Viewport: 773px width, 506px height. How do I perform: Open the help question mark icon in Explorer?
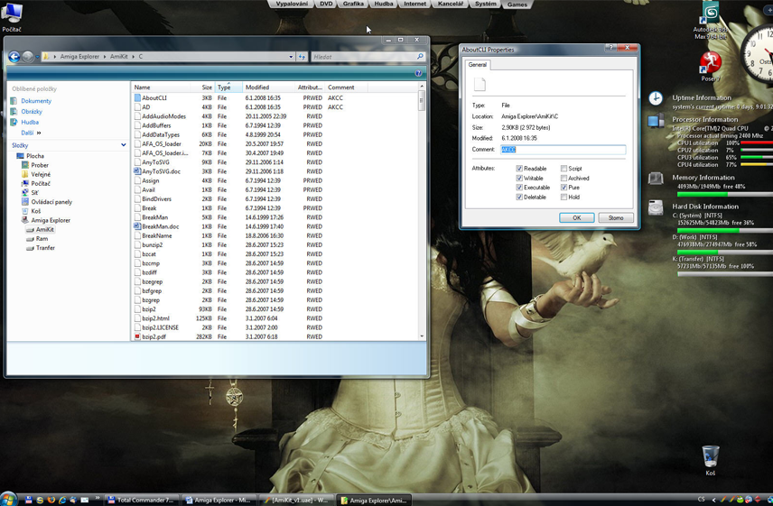pos(418,73)
